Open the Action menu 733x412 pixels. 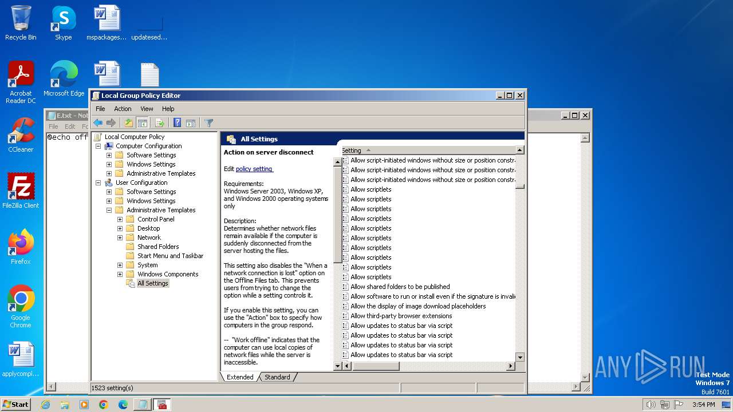pyautogui.click(x=123, y=109)
